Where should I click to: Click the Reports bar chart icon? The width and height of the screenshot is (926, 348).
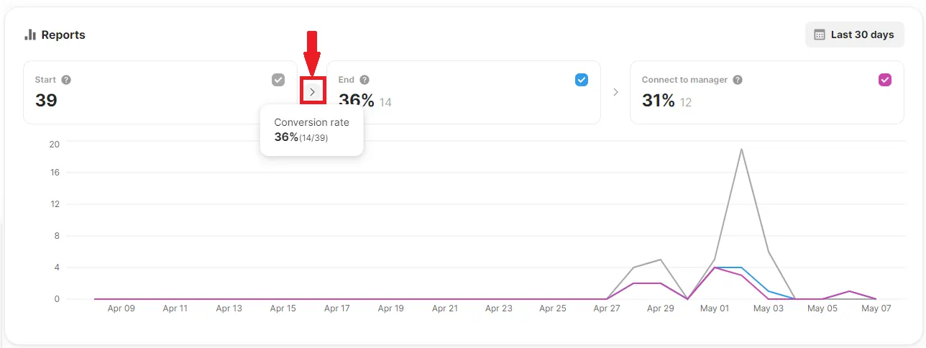coord(30,35)
